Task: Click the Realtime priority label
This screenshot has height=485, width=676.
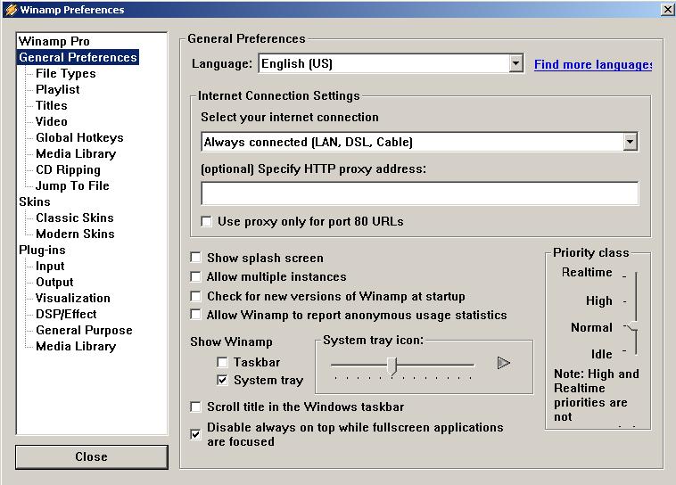Action: click(x=587, y=273)
